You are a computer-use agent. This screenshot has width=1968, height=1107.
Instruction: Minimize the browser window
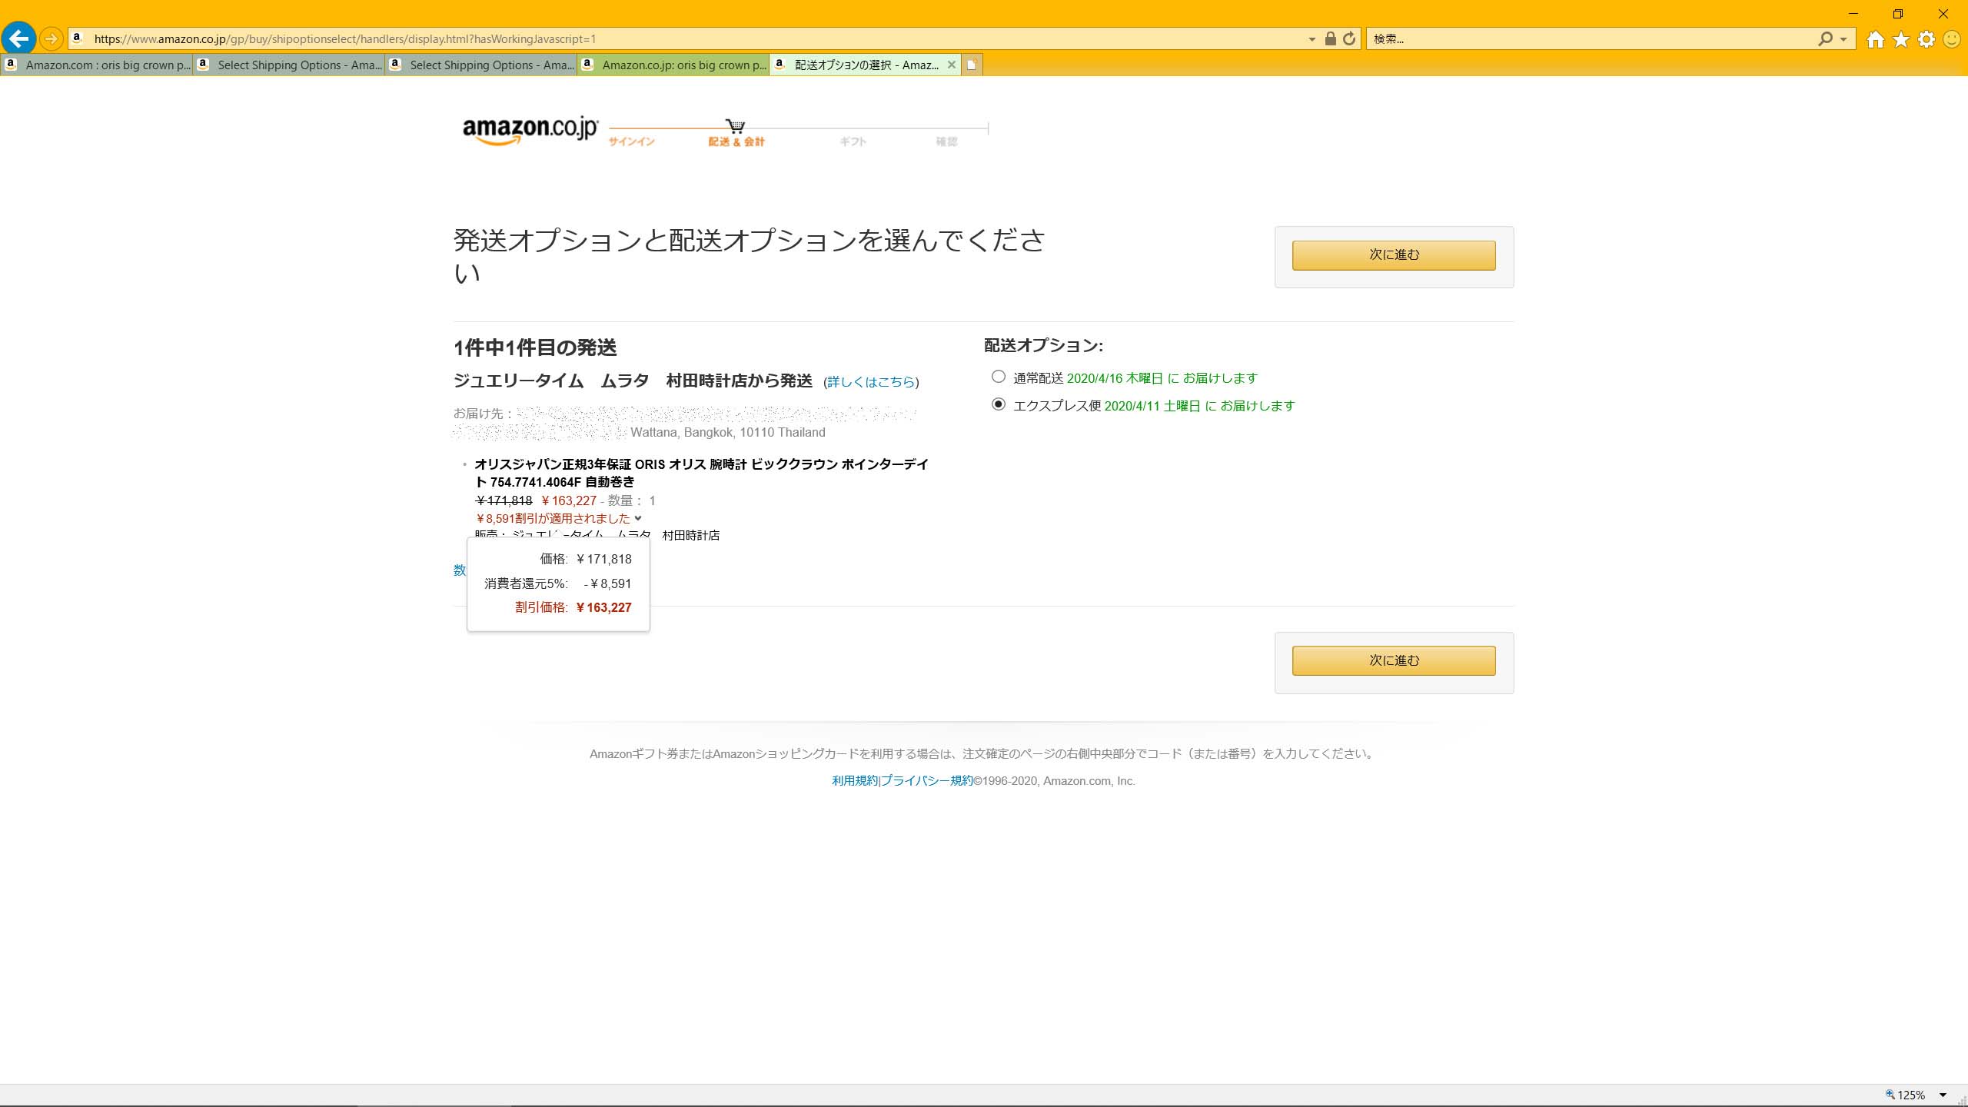coord(1853,14)
